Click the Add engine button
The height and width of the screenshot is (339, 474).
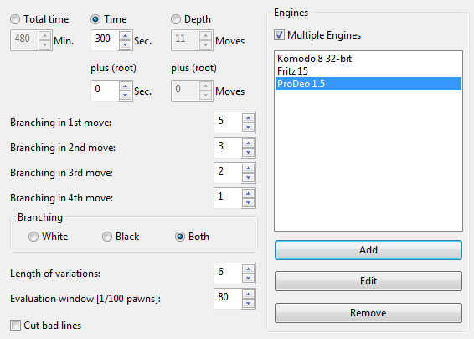368,250
